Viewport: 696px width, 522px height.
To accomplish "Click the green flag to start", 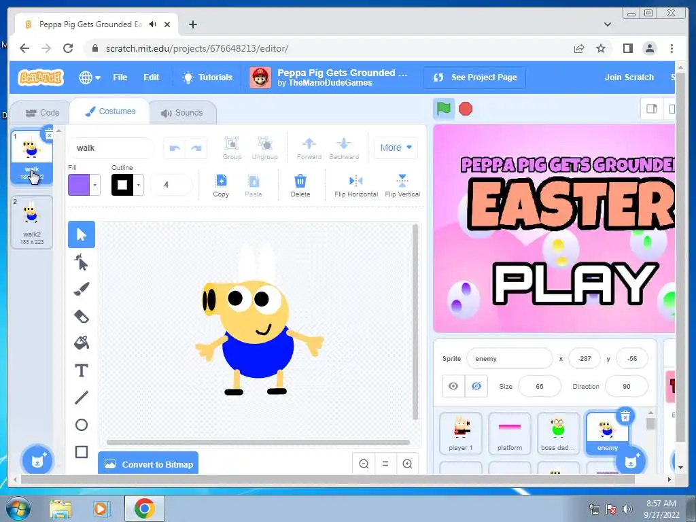I will coord(443,109).
